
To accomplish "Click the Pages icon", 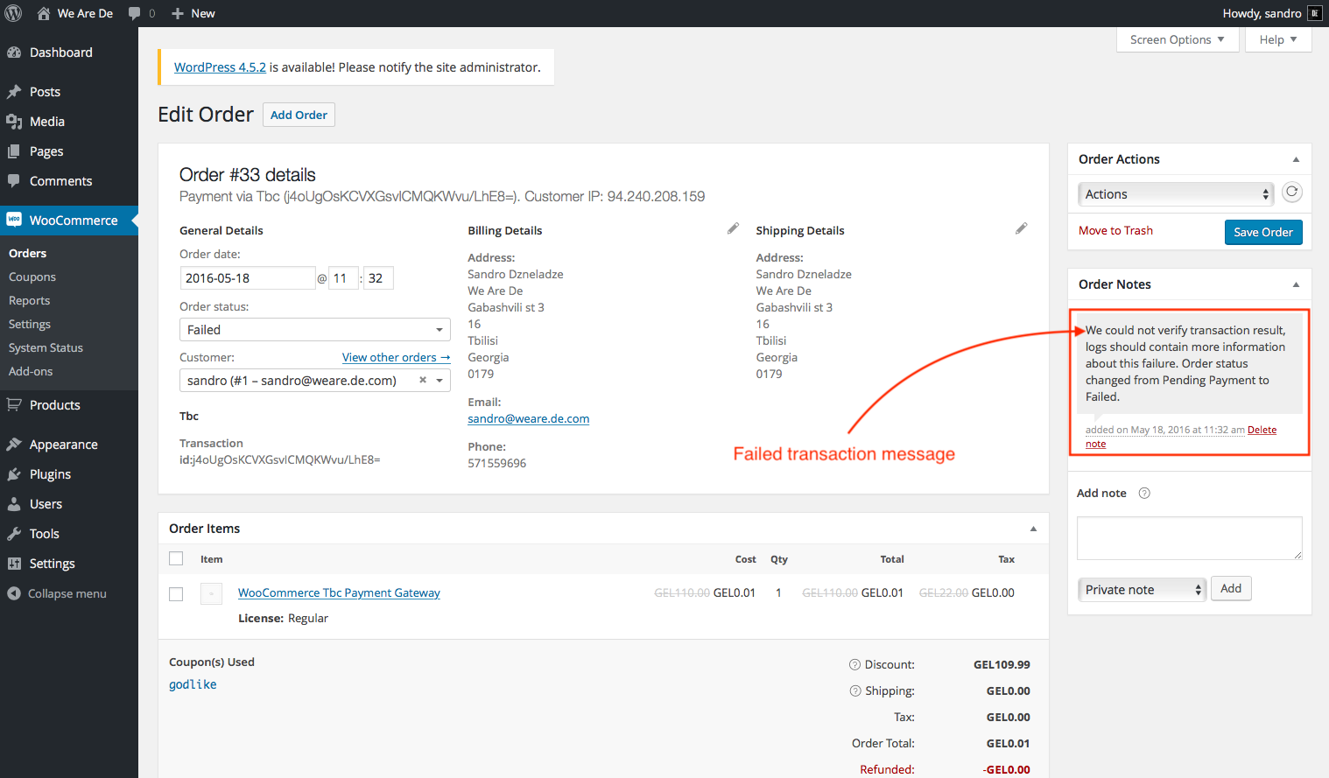I will click(14, 151).
